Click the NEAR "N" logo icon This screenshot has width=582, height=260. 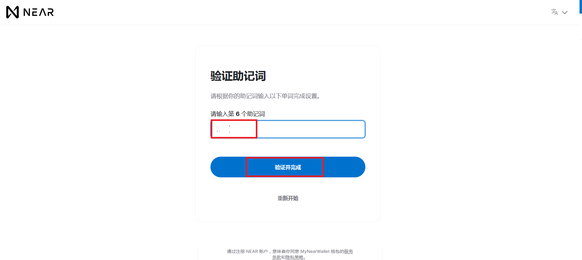[13, 12]
